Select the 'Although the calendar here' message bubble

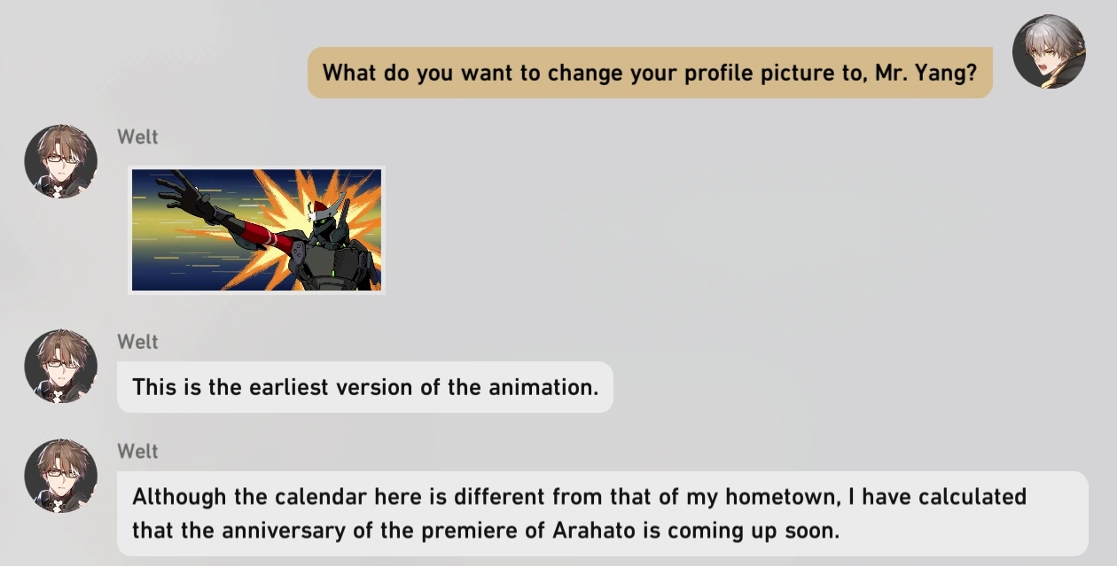click(x=602, y=514)
